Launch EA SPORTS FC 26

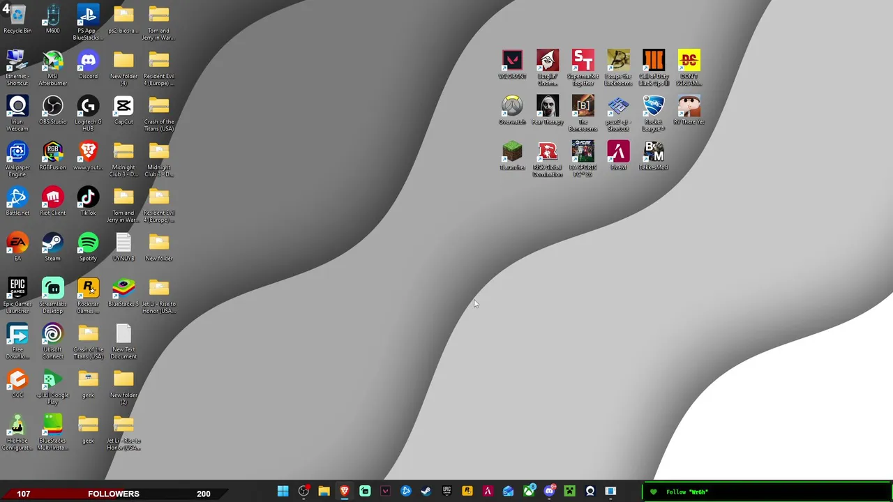point(583,159)
